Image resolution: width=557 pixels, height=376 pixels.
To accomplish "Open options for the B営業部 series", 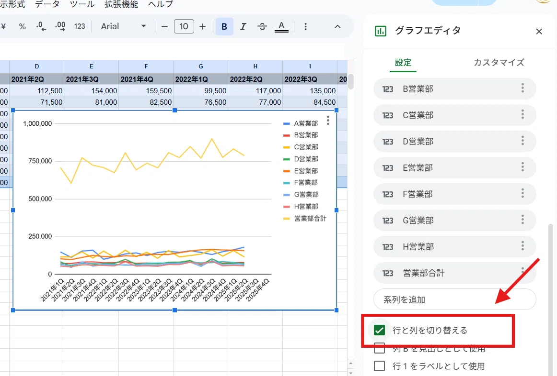I will pos(522,88).
